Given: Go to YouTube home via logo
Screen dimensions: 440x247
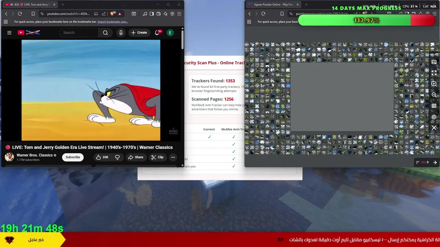Looking at the screenshot, I should click(29, 33).
